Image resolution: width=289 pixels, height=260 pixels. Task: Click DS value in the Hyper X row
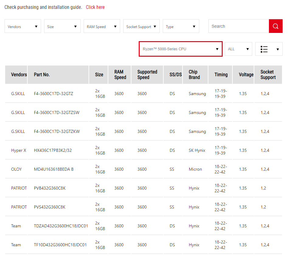(172, 150)
